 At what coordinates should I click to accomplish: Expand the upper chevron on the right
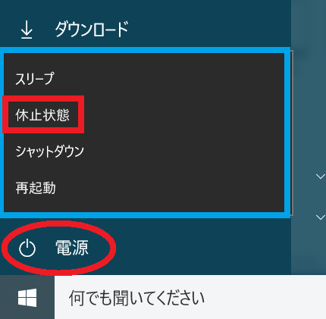pos(321,177)
